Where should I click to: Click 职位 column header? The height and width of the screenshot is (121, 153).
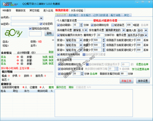pos(18,91)
